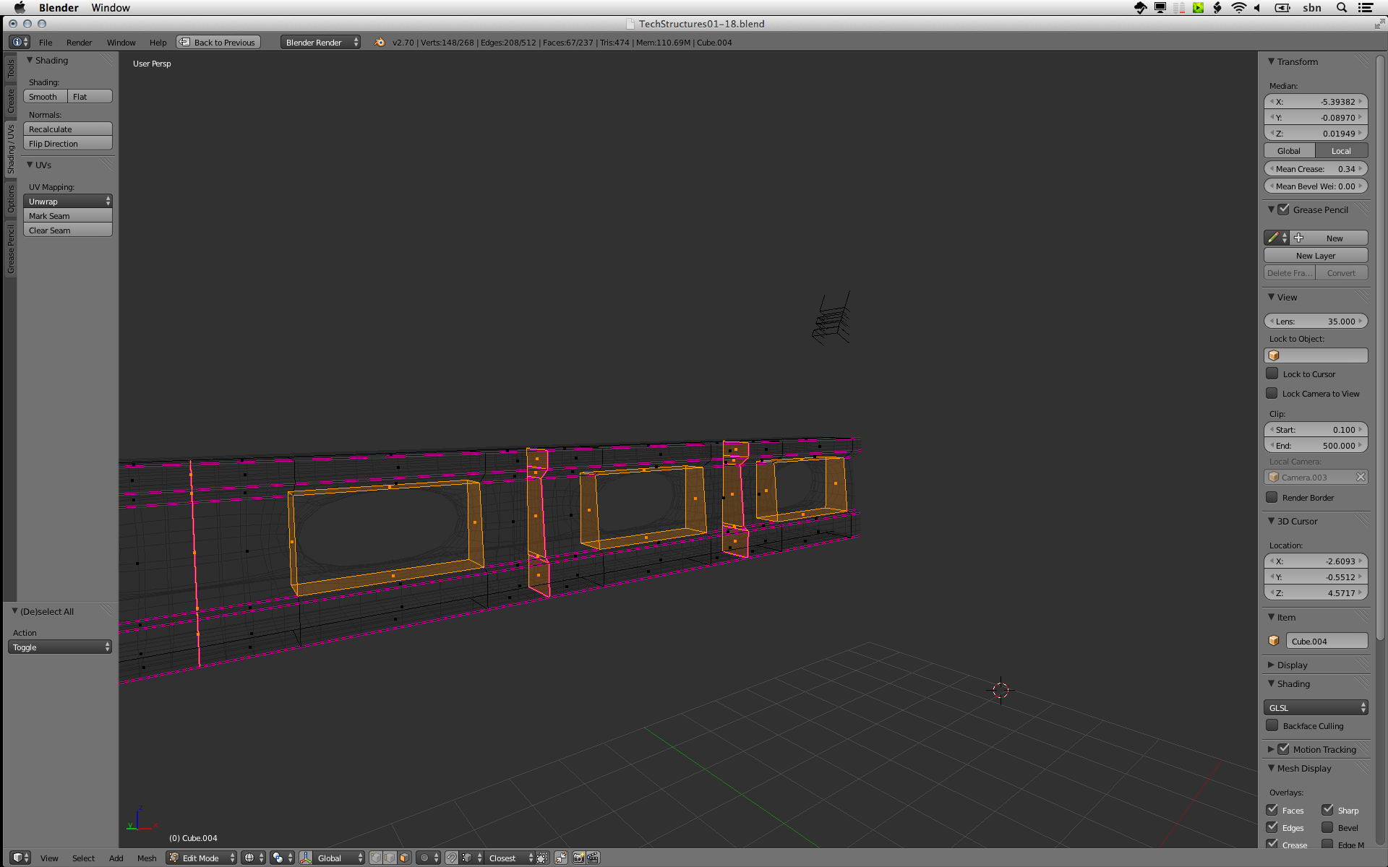Click the Flat shading button
The width and height of the screenshot is (1388, 867).
pos(90,97)
